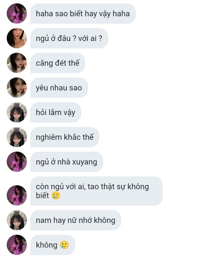Open avatar beside "haha sao biết hay vậy haha"

pos(17,13)
